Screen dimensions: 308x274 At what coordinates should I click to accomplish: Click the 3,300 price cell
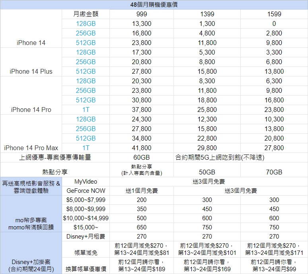point(274,52)
